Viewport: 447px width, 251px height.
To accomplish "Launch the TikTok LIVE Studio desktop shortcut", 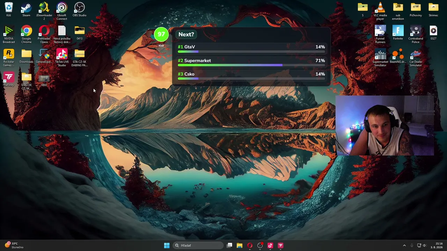I will coord(62,58).
